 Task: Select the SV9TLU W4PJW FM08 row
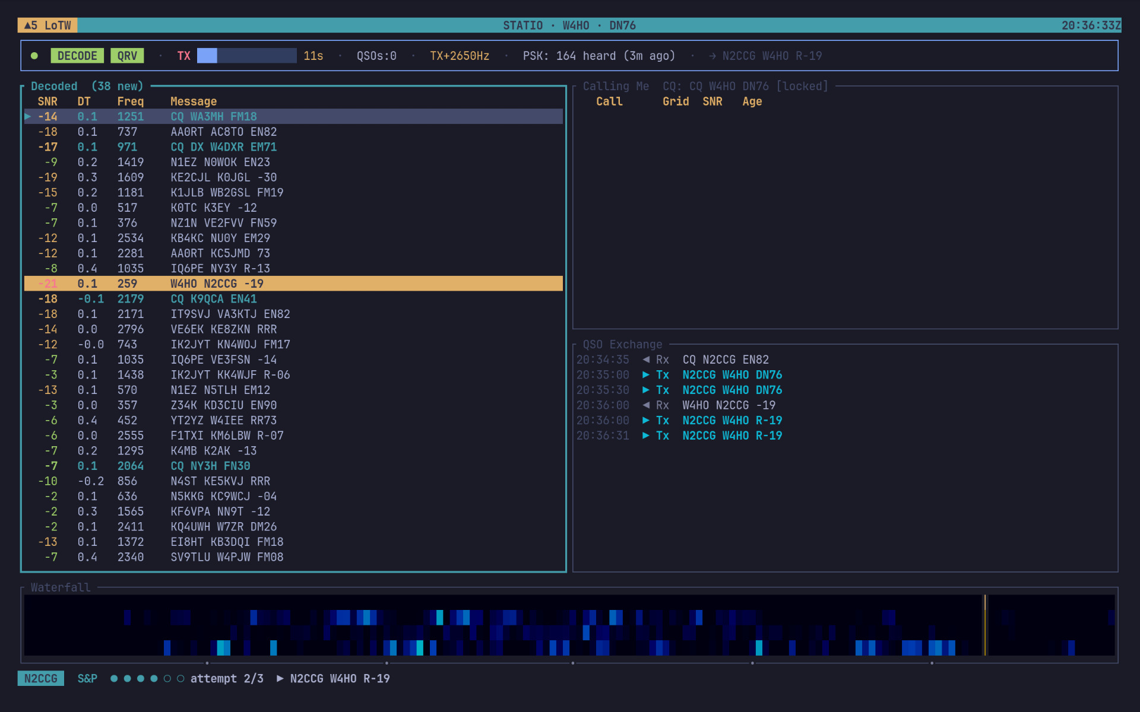point(293,557)
